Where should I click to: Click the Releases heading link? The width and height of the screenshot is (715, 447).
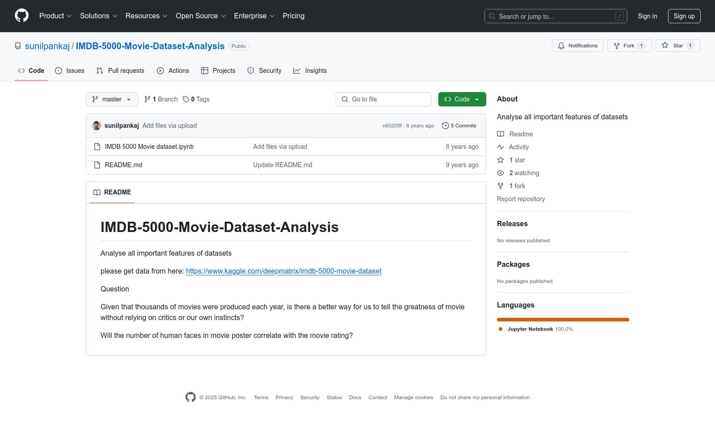point(512,224)
